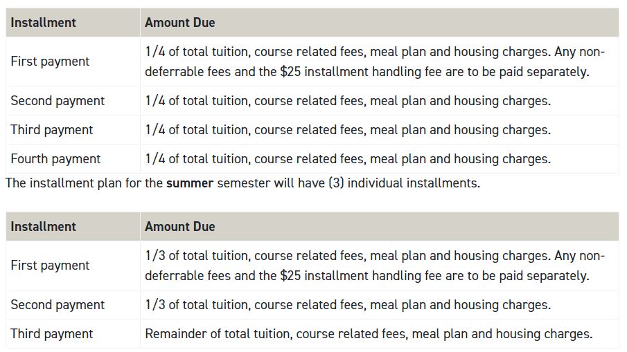Click the Third payment label in the summer table
Viewport: 627px width, 352px height.
(51, 334)
